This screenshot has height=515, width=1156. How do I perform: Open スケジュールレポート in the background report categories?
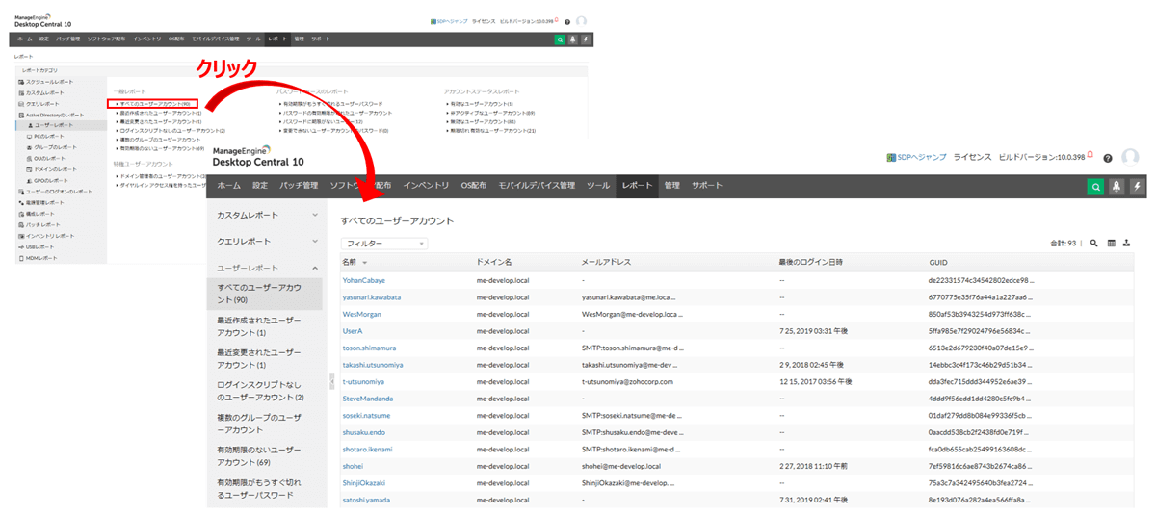[48, 82]
